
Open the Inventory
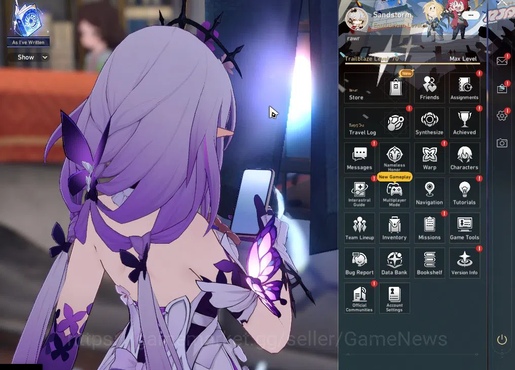click(x=394, y=228)
